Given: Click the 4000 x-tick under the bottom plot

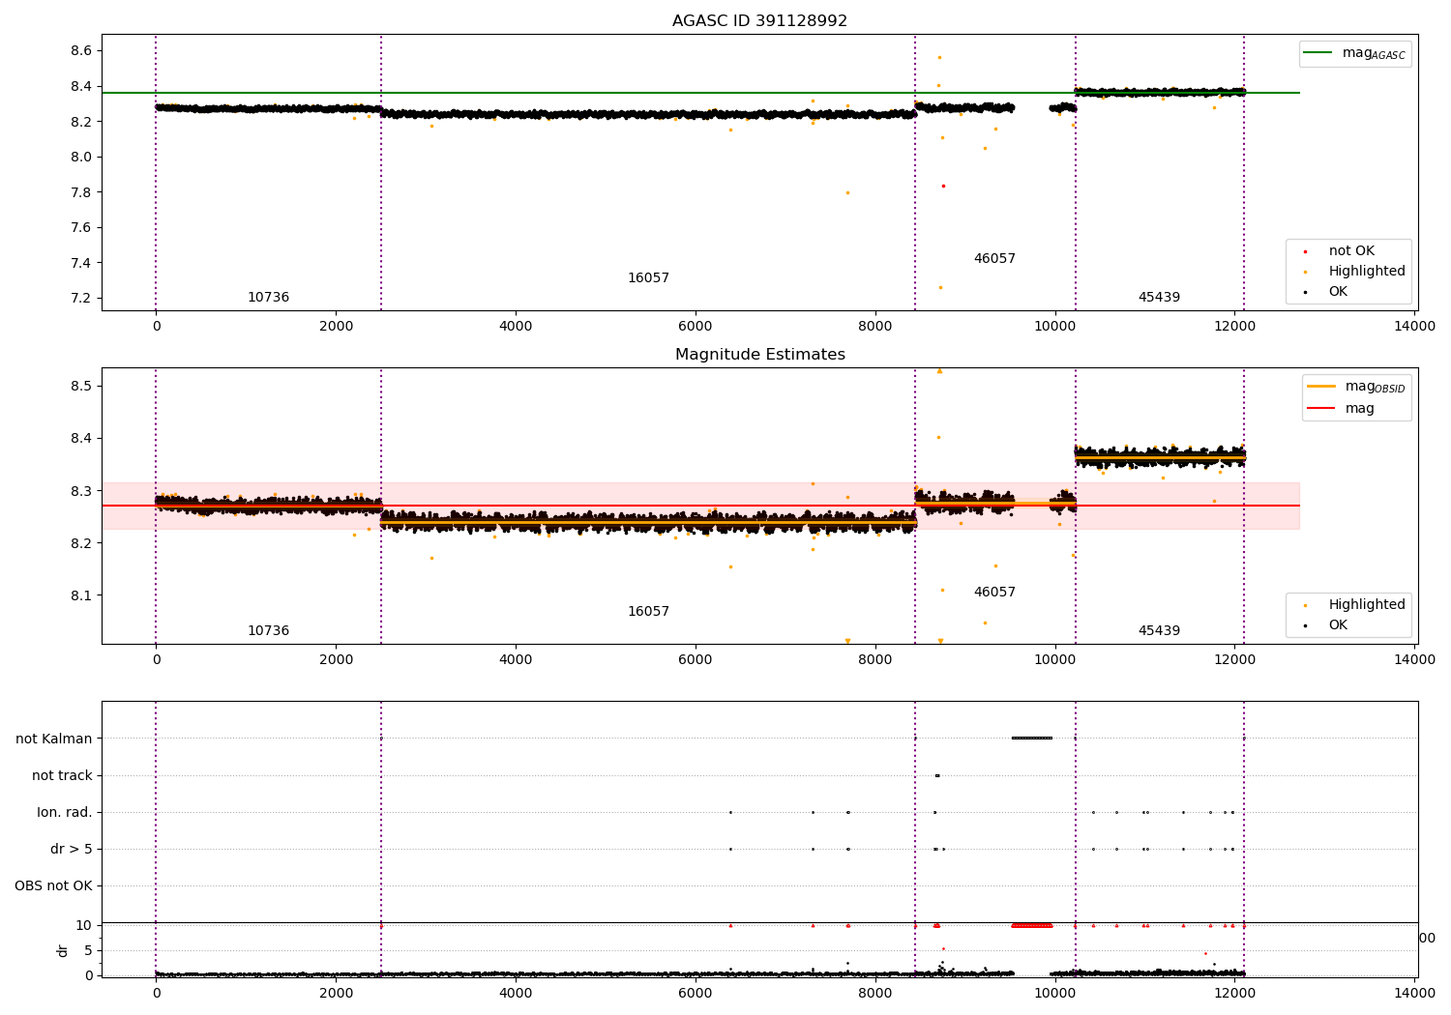Looking at the screenshot, I should pos(516,993).
